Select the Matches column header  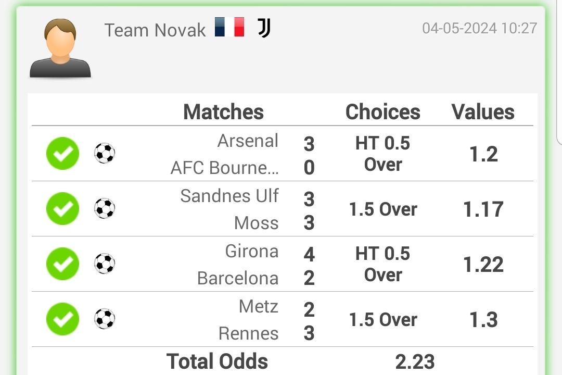tap(223, 111)
